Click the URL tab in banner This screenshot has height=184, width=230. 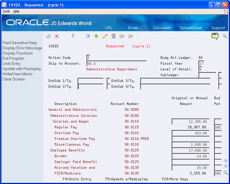[109, 28]
